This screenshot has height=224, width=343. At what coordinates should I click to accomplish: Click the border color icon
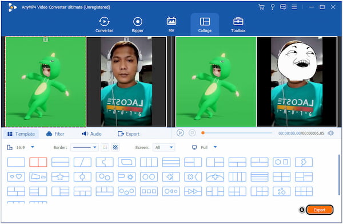pyautogui.click(x=105, y=147)
